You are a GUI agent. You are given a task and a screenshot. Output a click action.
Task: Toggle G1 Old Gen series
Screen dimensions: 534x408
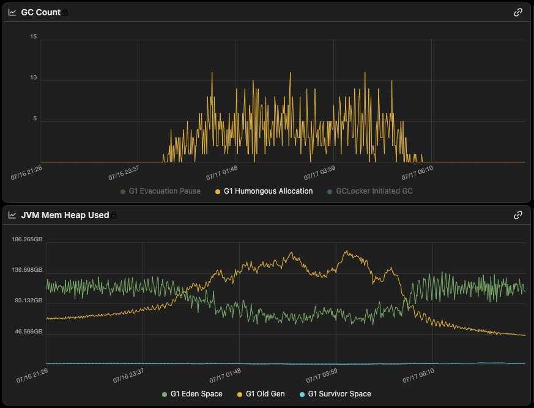point(261,394)
